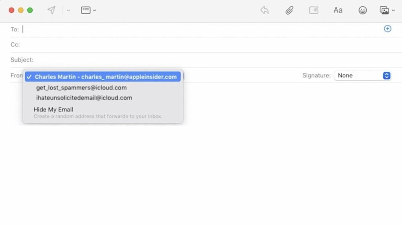Screen dimensions: 402x226
Task: Select the Hide My Email option
Action: click(x=53, y=109)
